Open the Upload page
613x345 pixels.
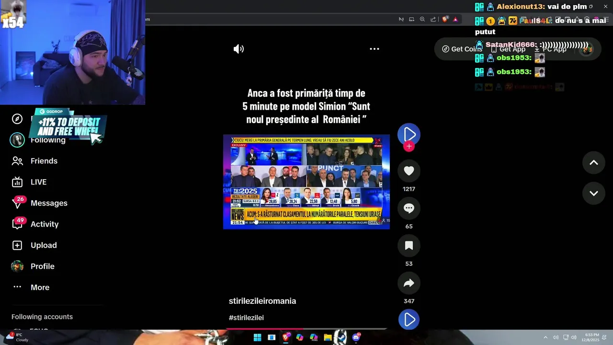[x=44, y=245]
